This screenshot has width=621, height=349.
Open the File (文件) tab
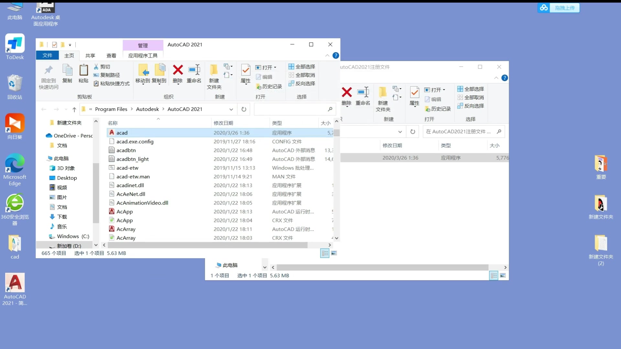pos(48,56)
